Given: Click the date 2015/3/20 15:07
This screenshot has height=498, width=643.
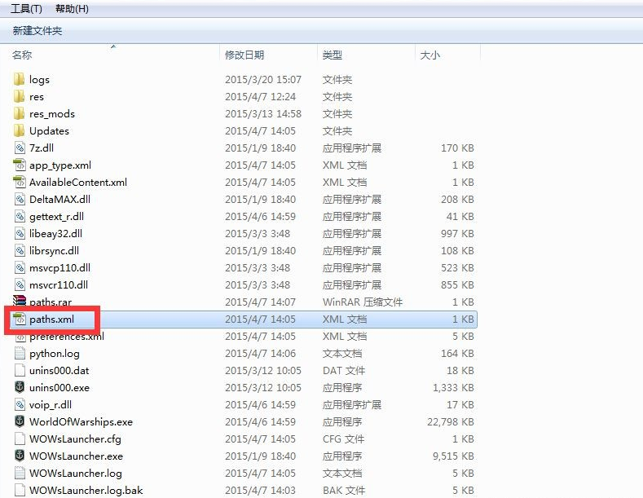Looking at the screenshot, I should (263, 80).
